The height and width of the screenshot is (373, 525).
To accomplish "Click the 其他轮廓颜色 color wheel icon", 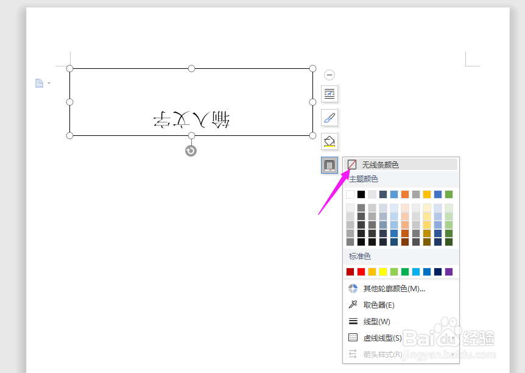I will [x=353, y=288].
